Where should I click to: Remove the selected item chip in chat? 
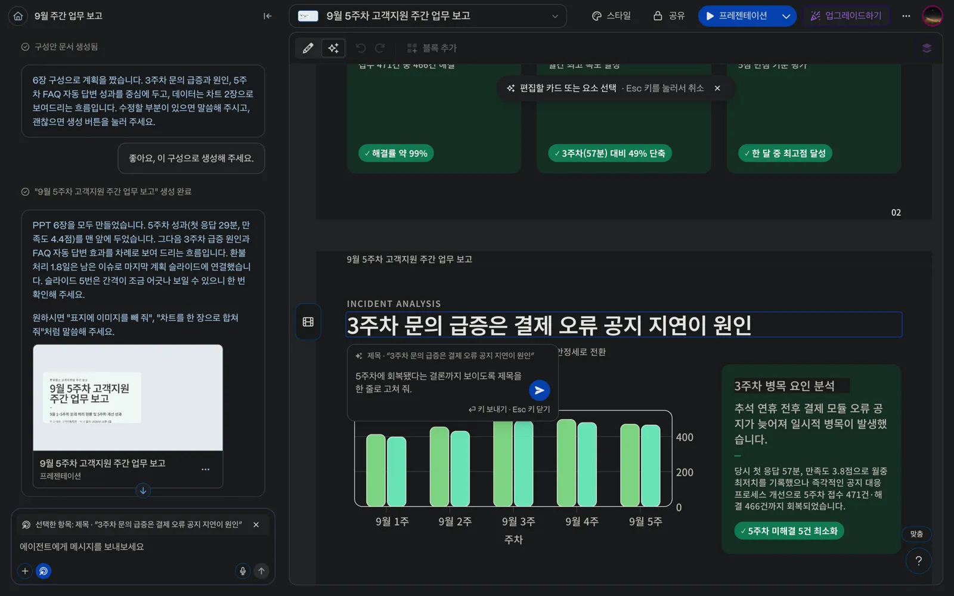tap(256, 525)
